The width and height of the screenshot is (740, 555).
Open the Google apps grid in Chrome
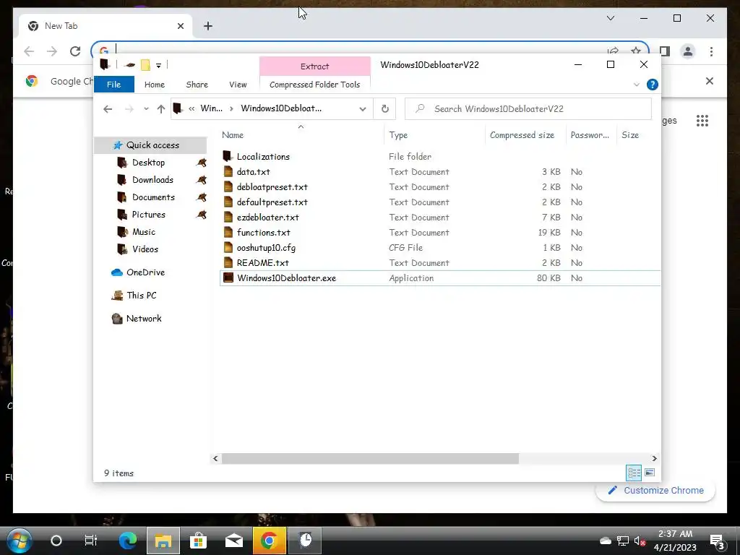pos(702,121)
